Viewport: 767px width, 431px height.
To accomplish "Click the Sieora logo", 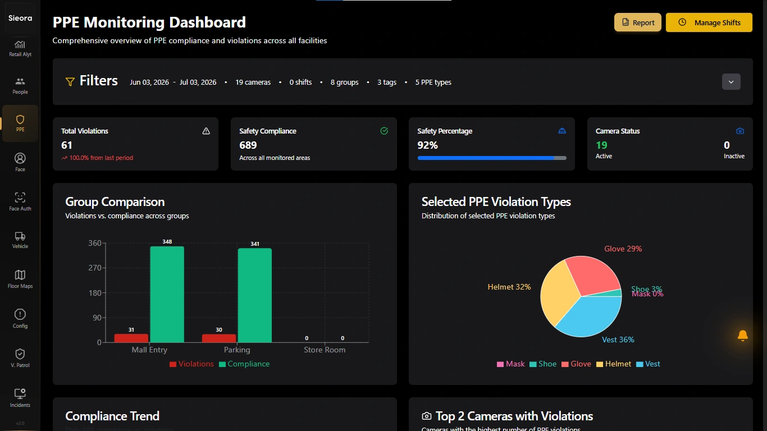I will [20, 18].
